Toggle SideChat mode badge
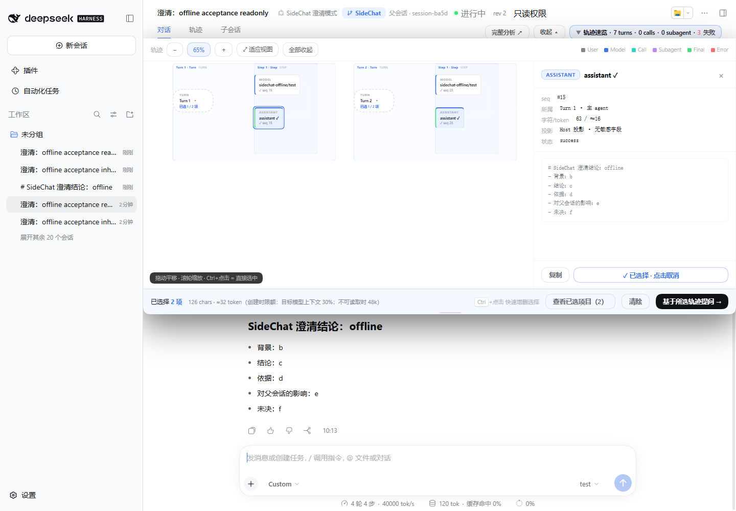The height and width of the screenshot is (511, 736). coord(364,13)
